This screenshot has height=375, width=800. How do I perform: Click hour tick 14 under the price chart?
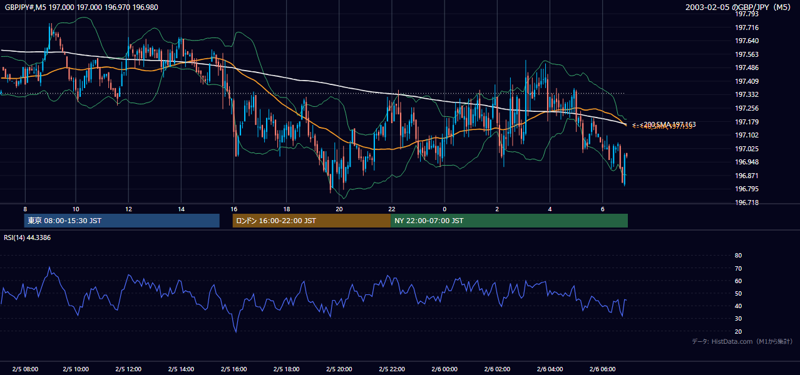tap(181, 209)
